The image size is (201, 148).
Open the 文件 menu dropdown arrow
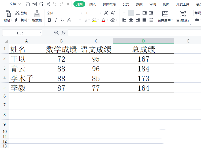click(19, 4)
